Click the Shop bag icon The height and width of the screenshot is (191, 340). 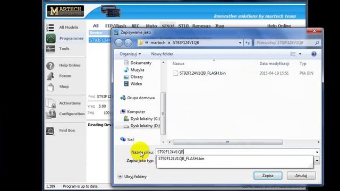(50, 87)
